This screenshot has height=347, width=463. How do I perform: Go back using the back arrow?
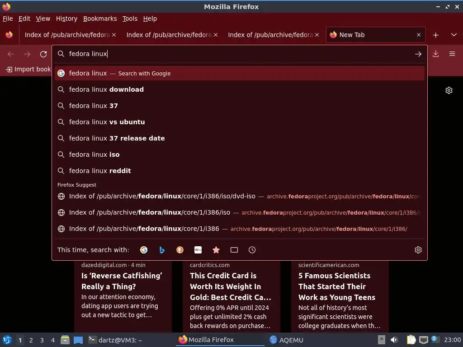click(x=11, y=54)
